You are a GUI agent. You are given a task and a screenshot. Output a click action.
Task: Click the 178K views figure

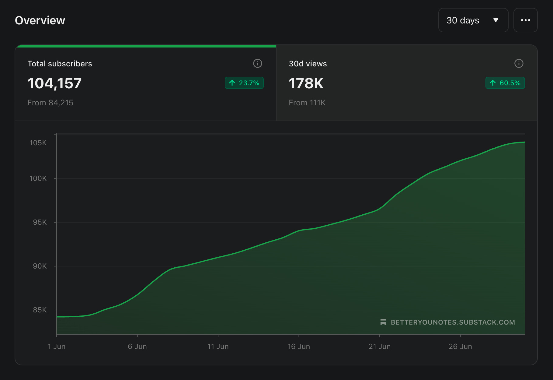tap(306, 83)
